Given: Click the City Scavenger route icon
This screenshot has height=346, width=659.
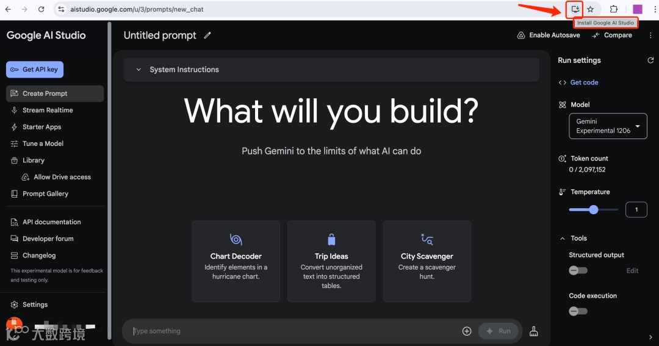Looking at the screenshot, I should pos(427,239).
